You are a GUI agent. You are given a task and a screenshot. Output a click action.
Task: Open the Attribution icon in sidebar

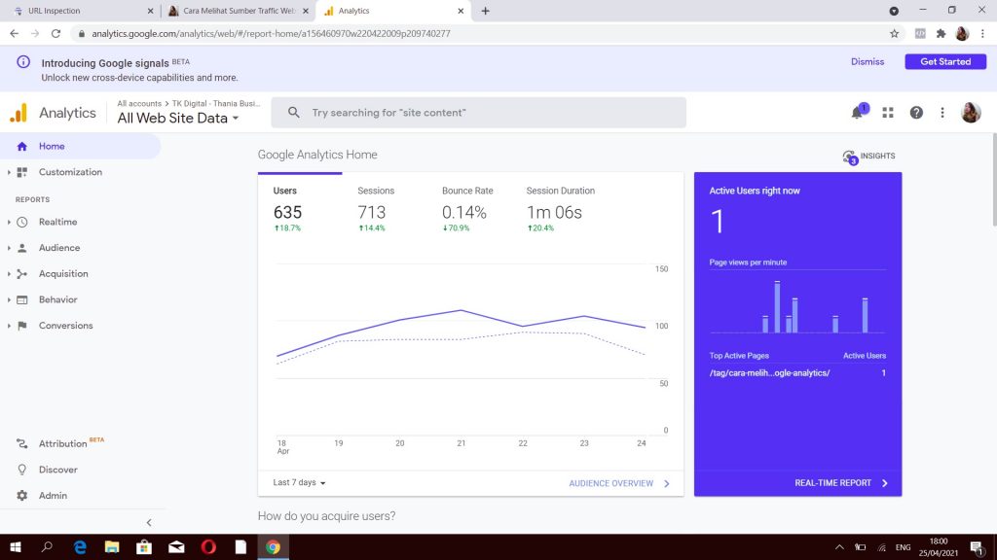pos(22,443)
